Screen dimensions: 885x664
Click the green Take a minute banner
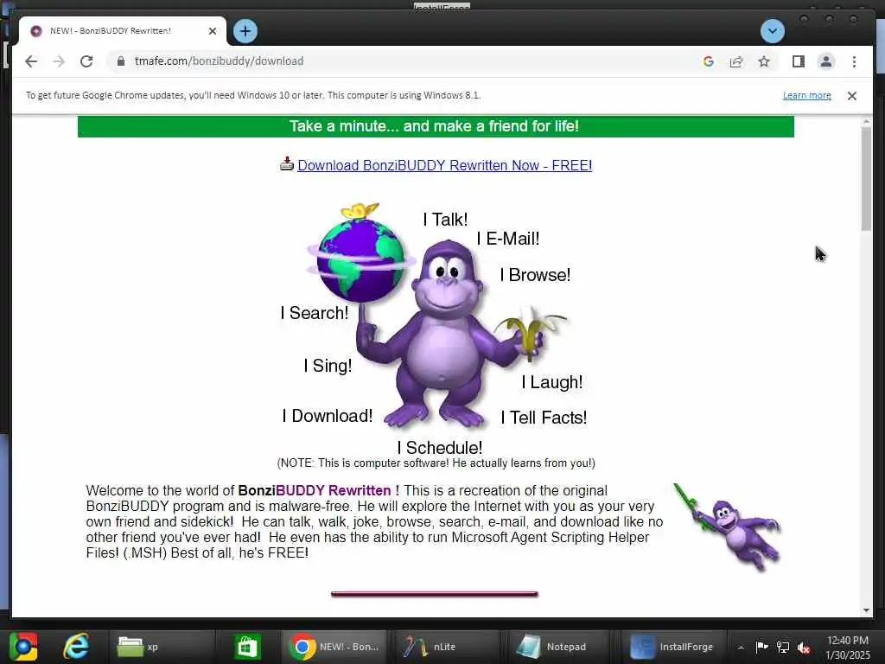click(x=436, y=126)
